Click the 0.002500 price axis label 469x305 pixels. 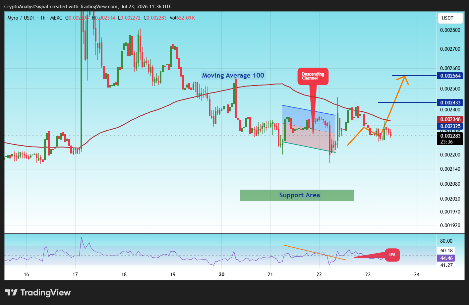(x=450, y=89)
